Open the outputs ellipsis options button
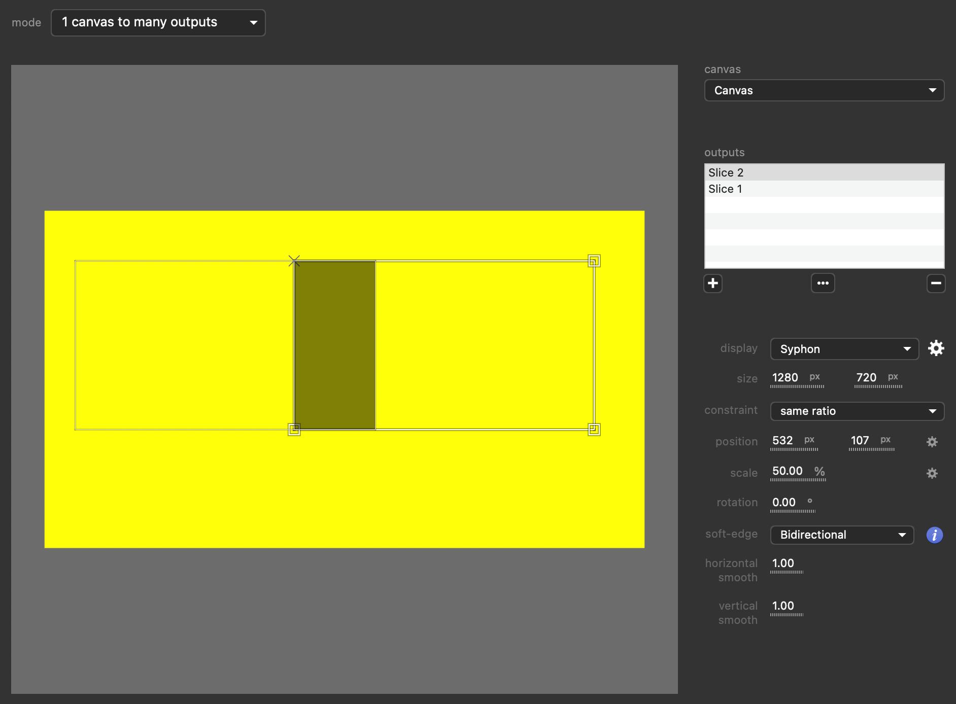 tap(823, 283)
